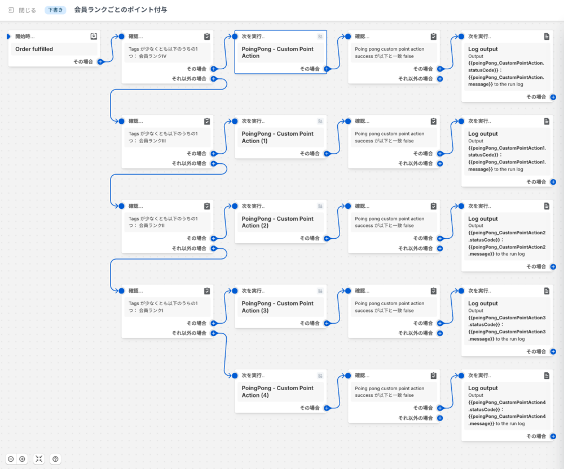Click clipboard icon on success check beside Action (4)
This screenshot has width=564, height=469.
point(433,376)
